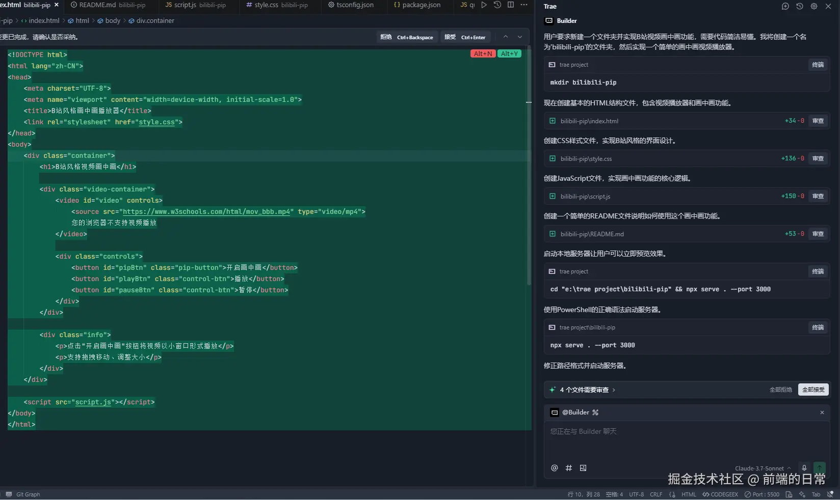Click the sparkle AI icon in status bar
This screenshot has height=500, width=840.
(x=802, y=494)
